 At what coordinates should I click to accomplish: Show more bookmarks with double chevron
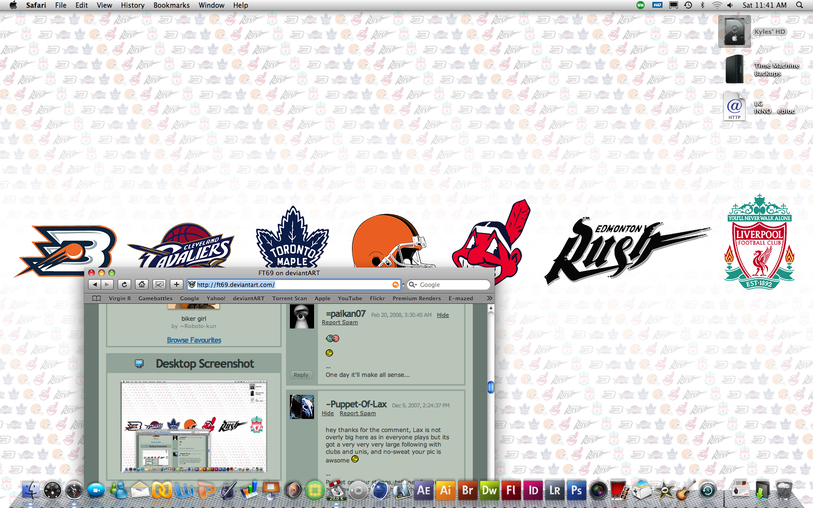(x=489, y=299)
